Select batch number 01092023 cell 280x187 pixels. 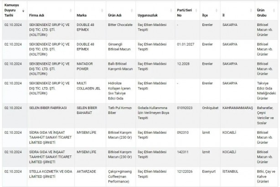(185, 108)
